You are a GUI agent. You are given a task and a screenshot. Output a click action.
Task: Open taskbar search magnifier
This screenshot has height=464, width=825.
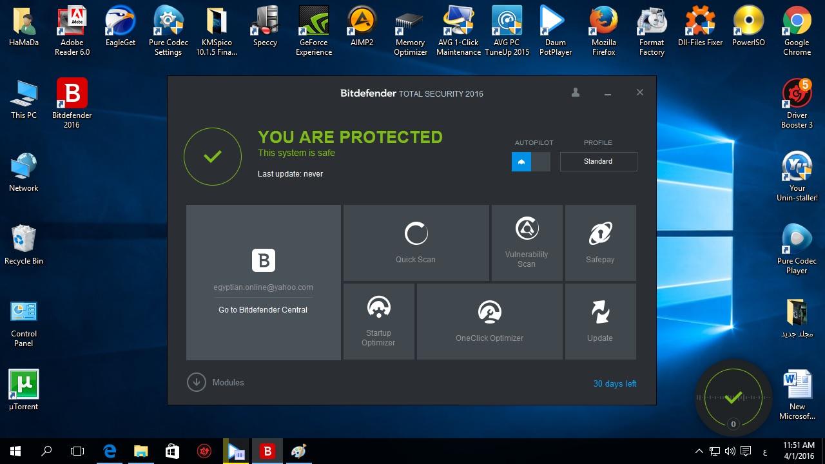pyautogui.click(x=46, y=451)
